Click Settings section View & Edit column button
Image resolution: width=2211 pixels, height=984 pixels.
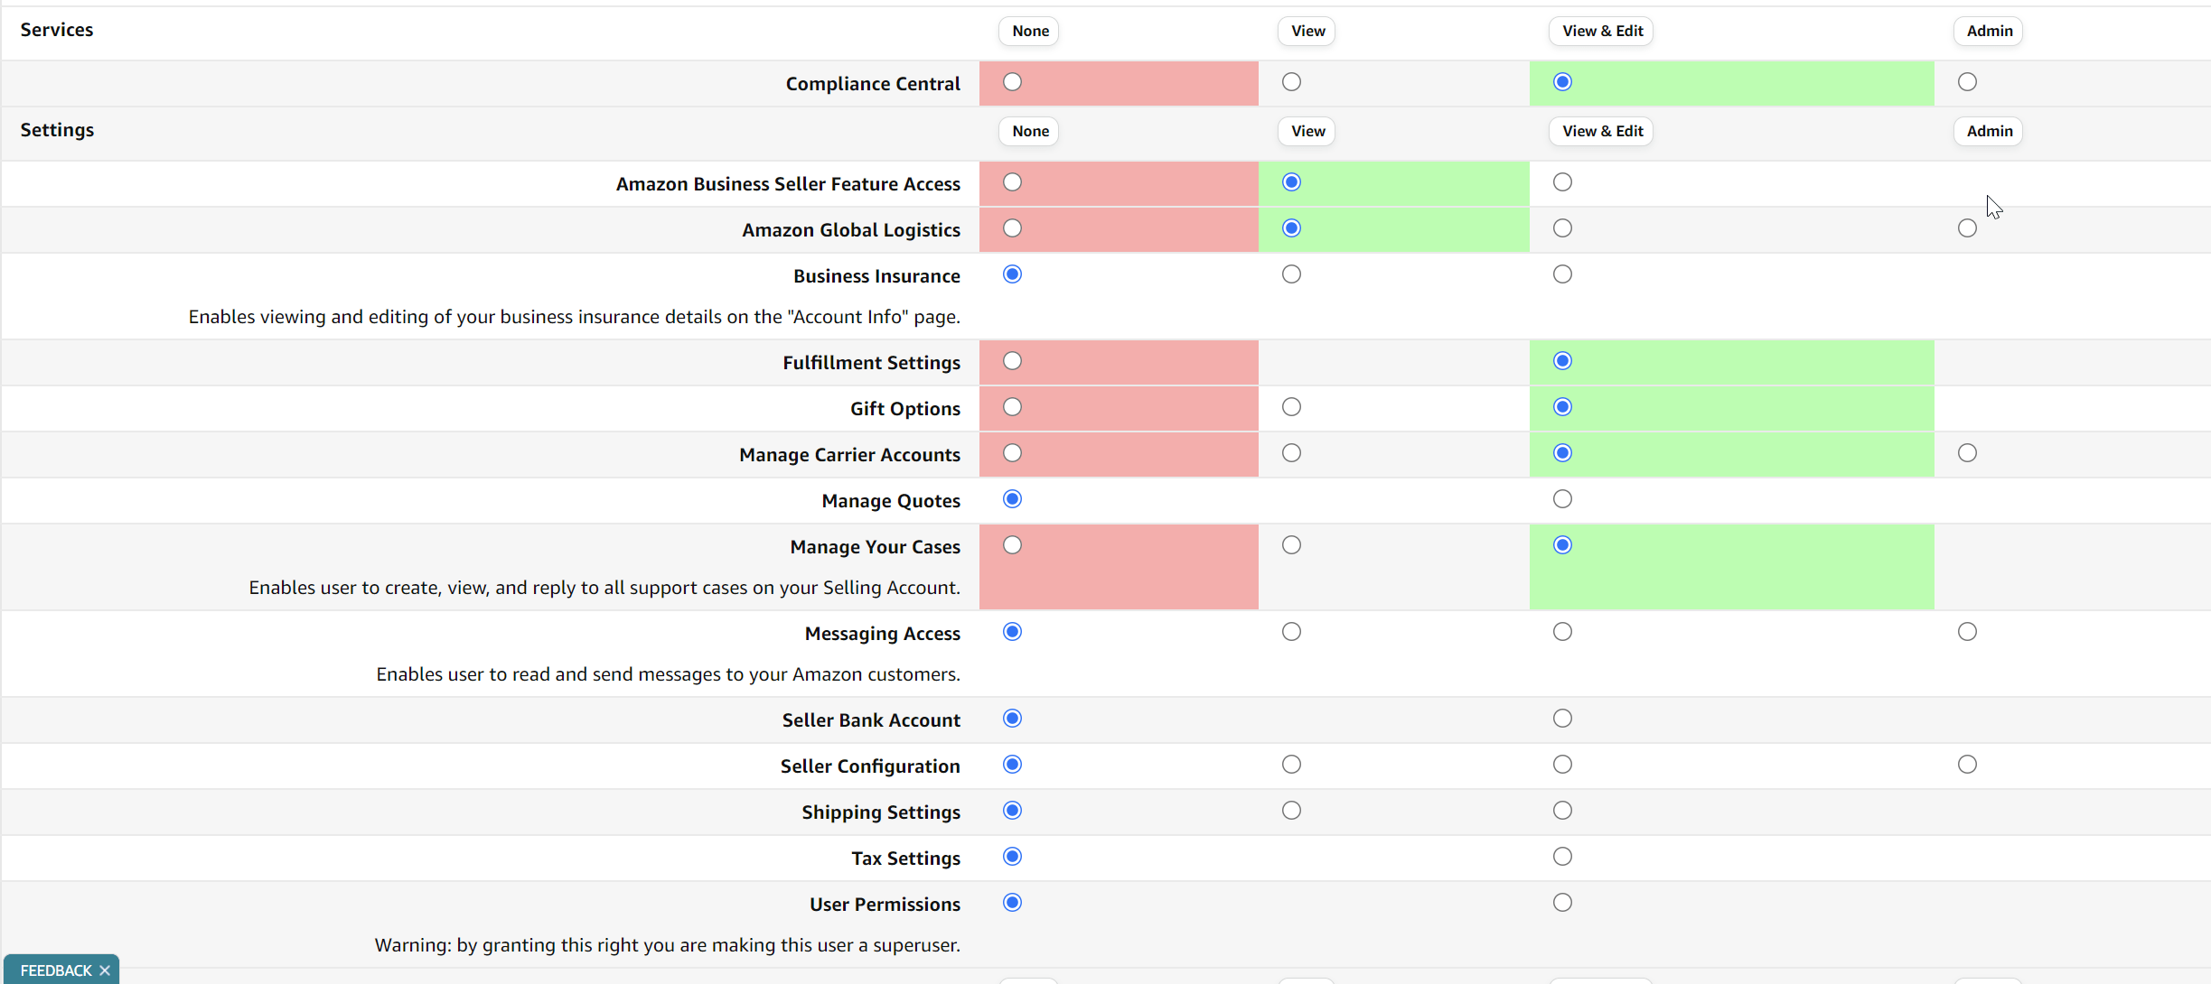pyautogui.click(x=1602, y=131)
